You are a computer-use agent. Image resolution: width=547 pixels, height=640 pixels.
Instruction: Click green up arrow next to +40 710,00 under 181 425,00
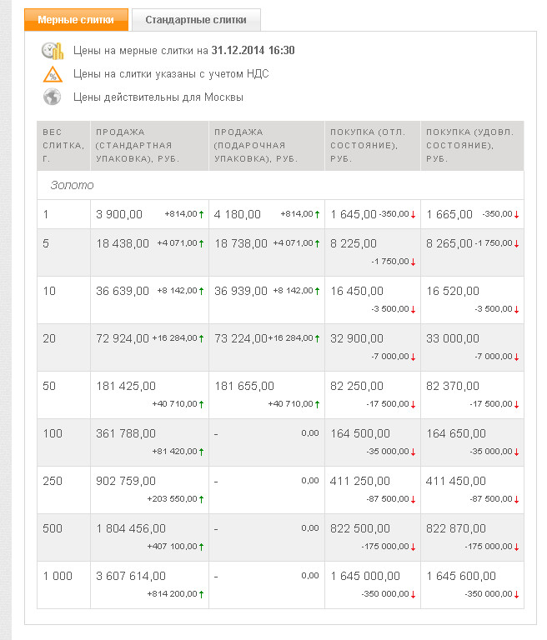[201, 404]
